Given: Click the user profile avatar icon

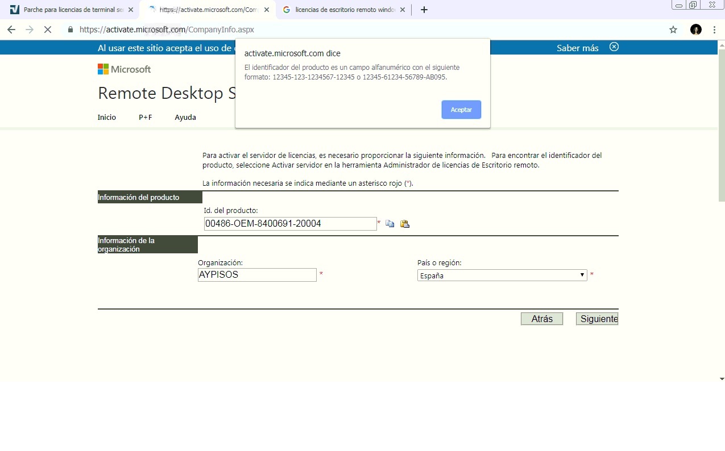Looking at the screenshot, I should (695, 30).
